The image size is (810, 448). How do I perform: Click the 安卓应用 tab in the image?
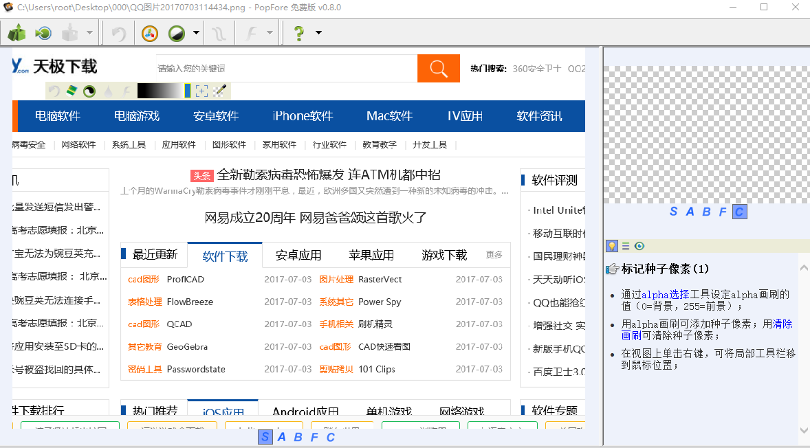[298, 255]
